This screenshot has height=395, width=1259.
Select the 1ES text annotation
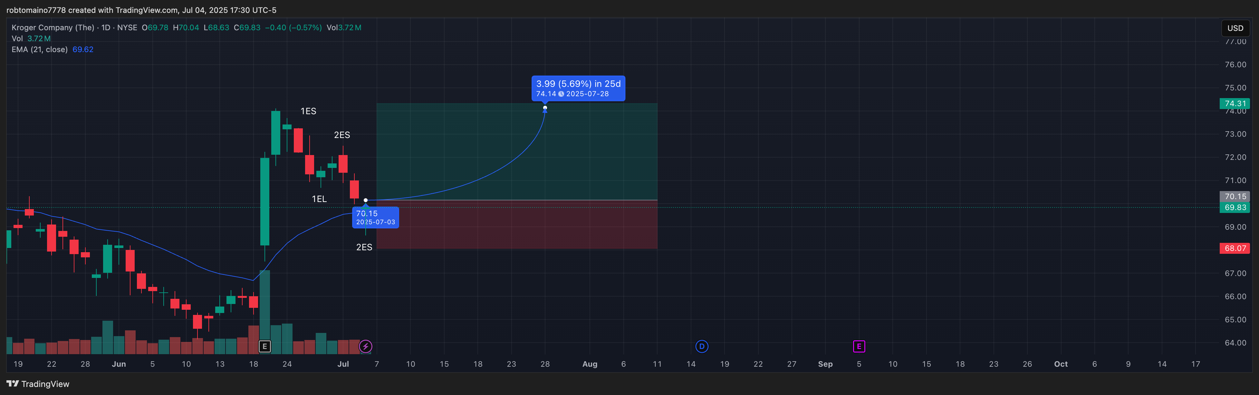click(x=308, y=111)
